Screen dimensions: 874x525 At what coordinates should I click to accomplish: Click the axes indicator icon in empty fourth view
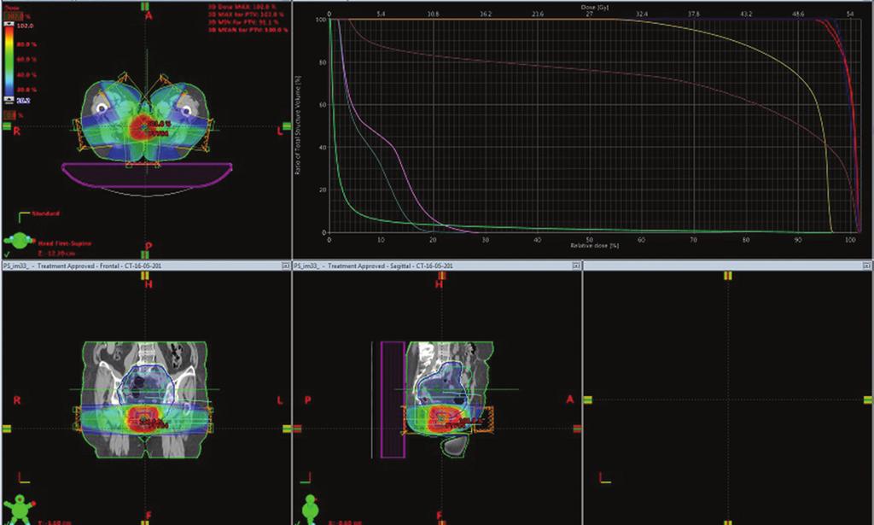(605, 478)
